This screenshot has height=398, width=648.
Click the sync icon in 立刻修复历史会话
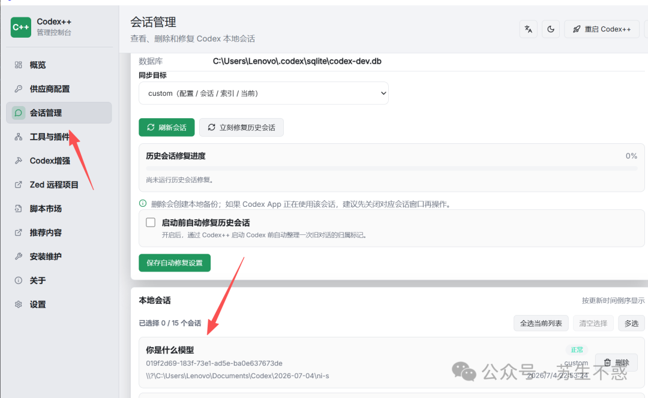tap(212, 127)
